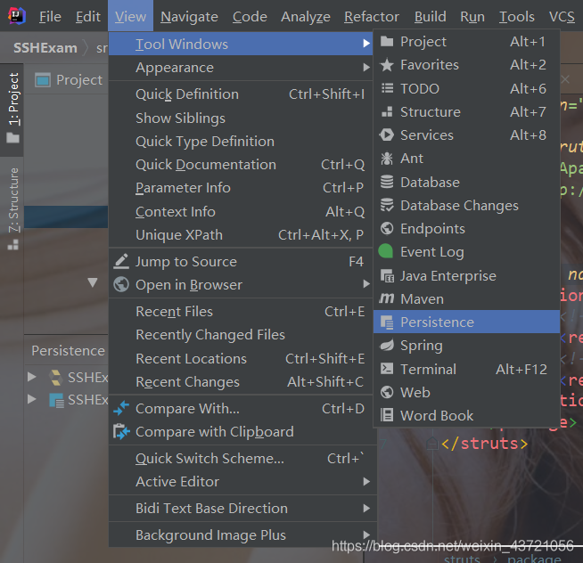Click the TODO list icon

[x=387, y=88]
